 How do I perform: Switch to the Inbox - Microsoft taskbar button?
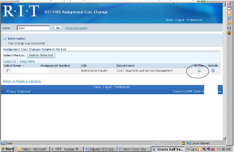point(33,149)
